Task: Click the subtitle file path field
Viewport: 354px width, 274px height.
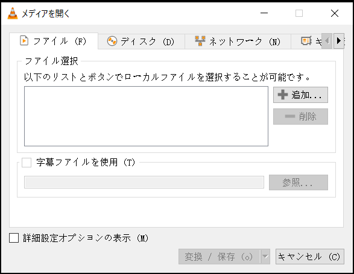Action: pyautogui.click(x=144, y=182)
